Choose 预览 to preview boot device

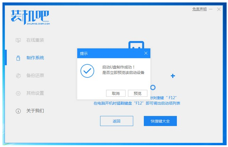pyautogui.click(x=138, y=93)
